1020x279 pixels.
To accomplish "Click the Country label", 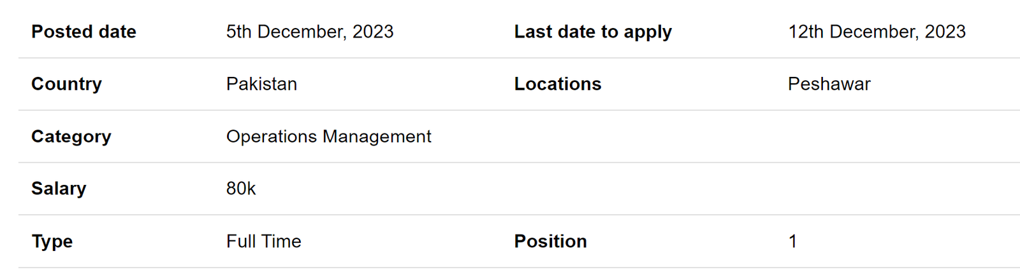I will tap(66, 84).
